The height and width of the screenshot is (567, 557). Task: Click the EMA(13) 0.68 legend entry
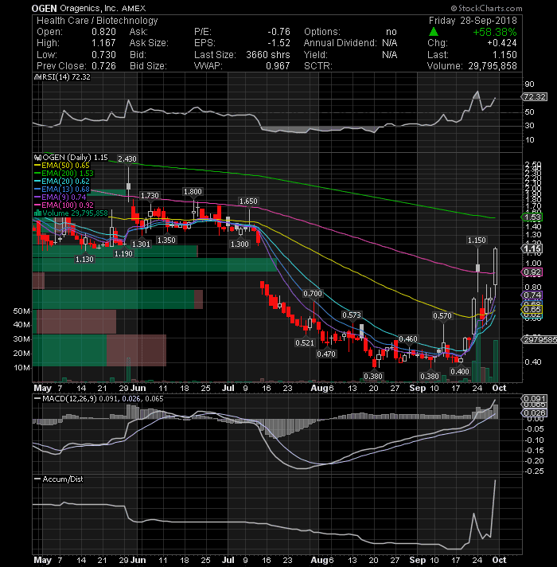(x=62, y=189)
